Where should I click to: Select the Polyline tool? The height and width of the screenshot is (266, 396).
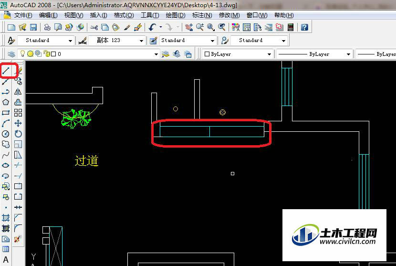pos(6,92)
